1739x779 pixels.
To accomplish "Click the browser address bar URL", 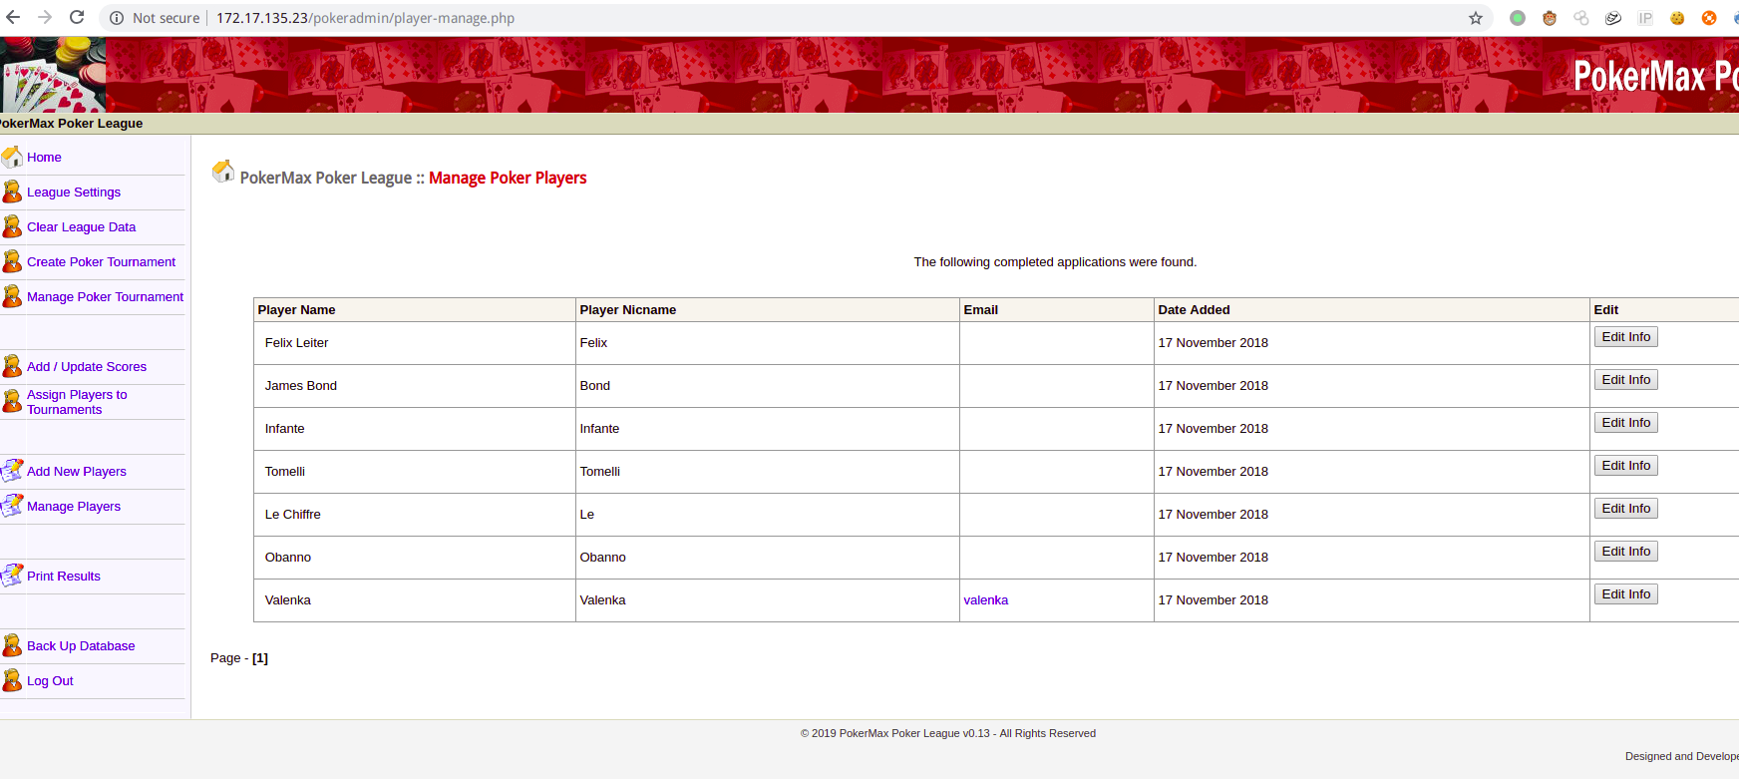I will 365,18.
